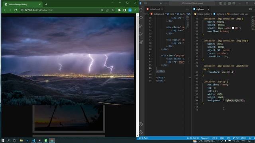
Task: Open a new Chrome tab
Action: (x=46, y=4)
